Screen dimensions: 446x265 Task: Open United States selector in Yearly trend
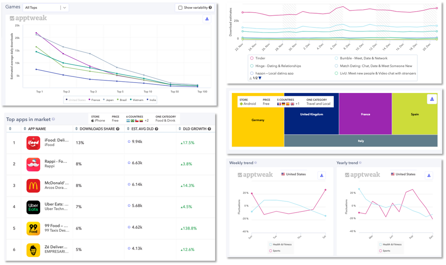(x=403, y=174)
